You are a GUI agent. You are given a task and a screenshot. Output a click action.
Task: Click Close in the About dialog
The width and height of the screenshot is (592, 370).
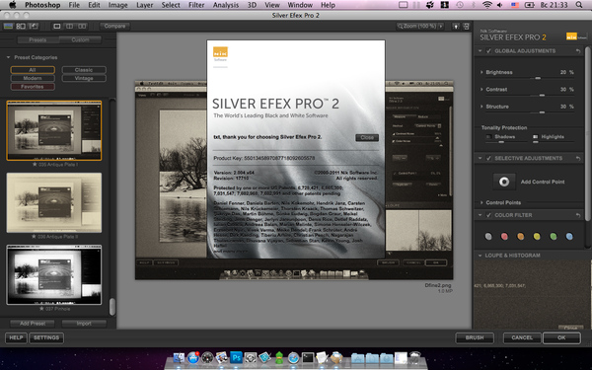(x=367, y=138)
